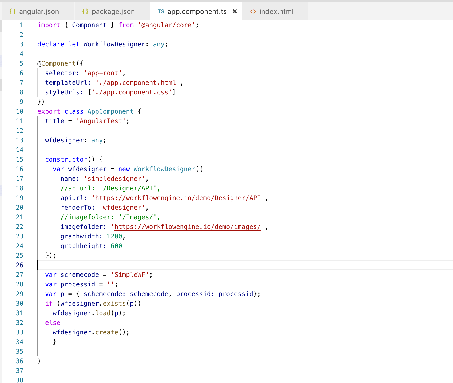453x383 pixels.
Task: Click line number 1
Action: (21, 25)
